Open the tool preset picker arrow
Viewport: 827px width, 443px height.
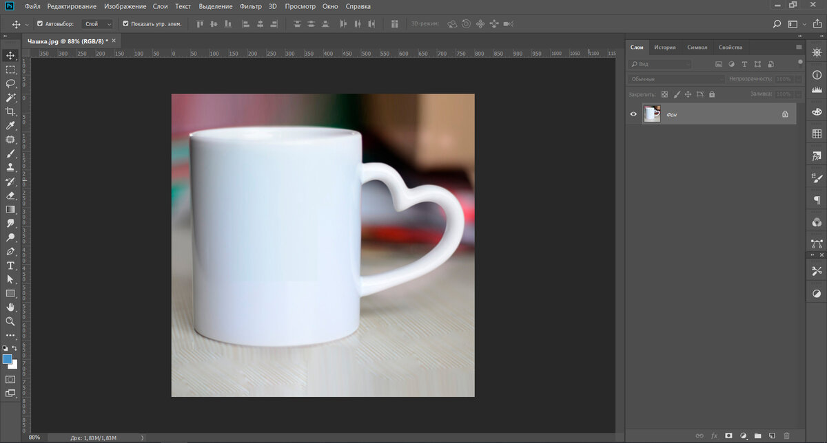pos(27,24)
